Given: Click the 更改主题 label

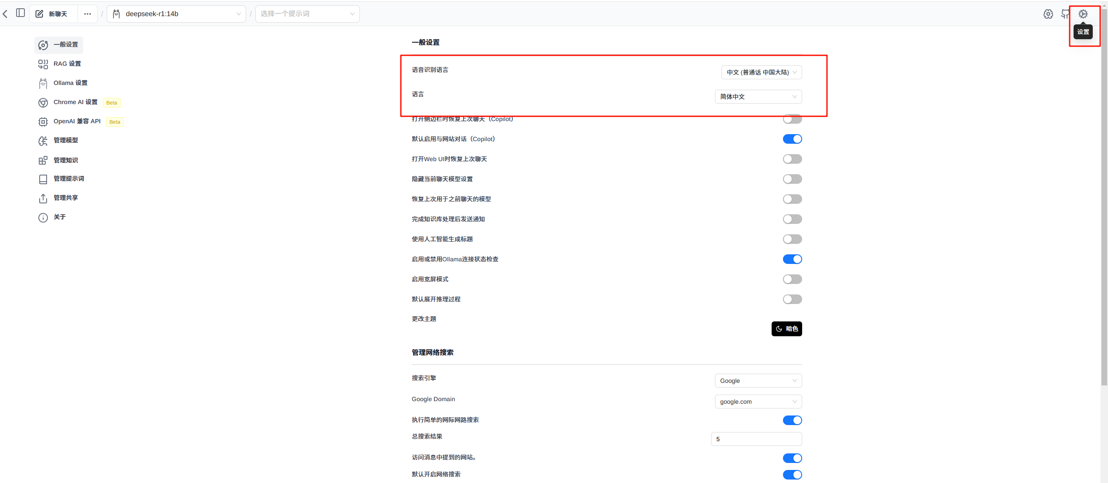Looking at the screenshot, I should click(x=424, y=319).
